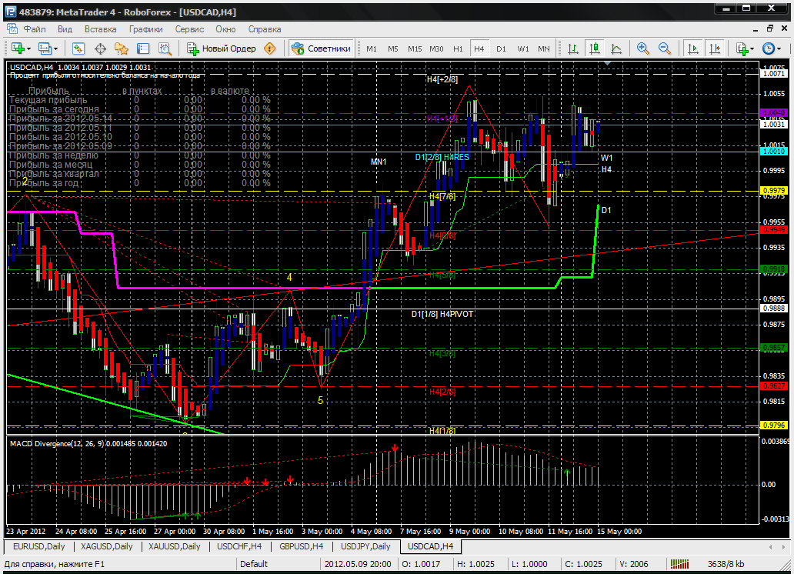Select the H4 timeframe button
This screenshot has width=794, height=574.
[x=479, y=48]
